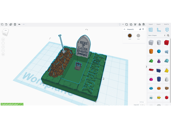
Task: Select the red box shape thumbnail
Action: (166, 42)
